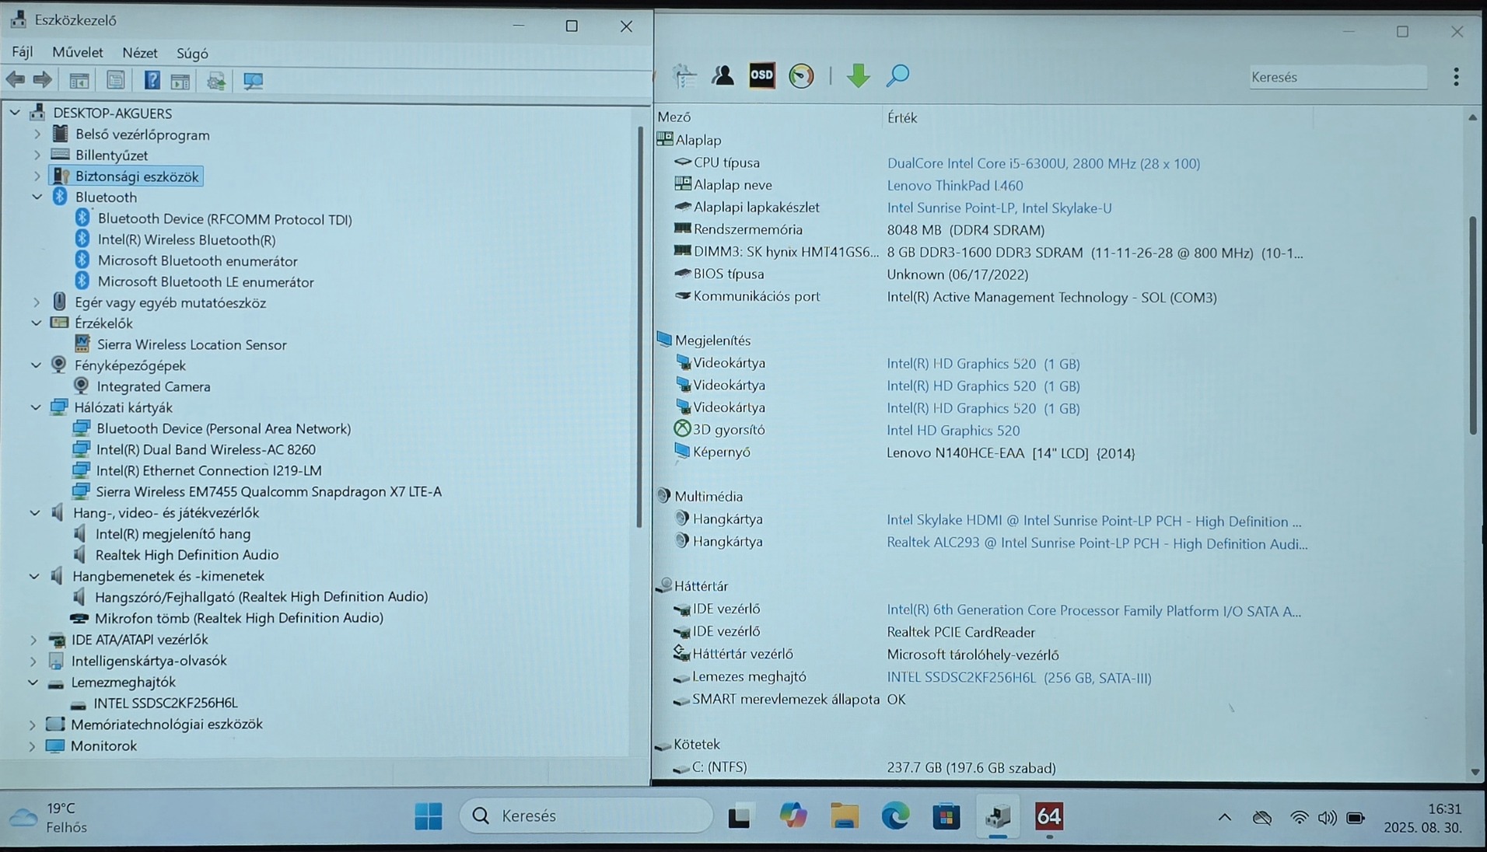This screenshot has width=1487, height=852.
Task: Select Sierra Wireless Location Sensor
Action: [191, 344]
